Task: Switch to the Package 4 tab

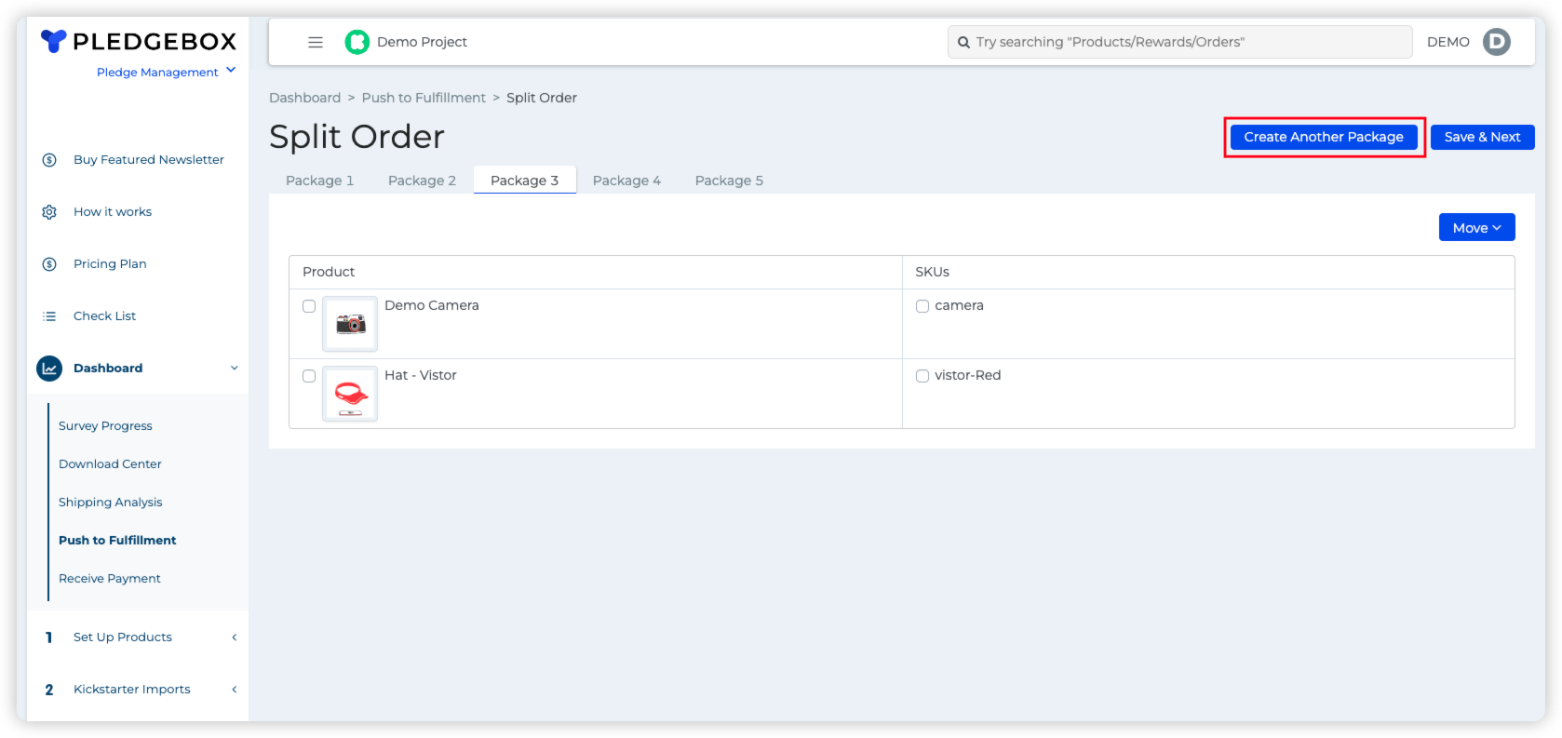Action: (x=627, y=181)
